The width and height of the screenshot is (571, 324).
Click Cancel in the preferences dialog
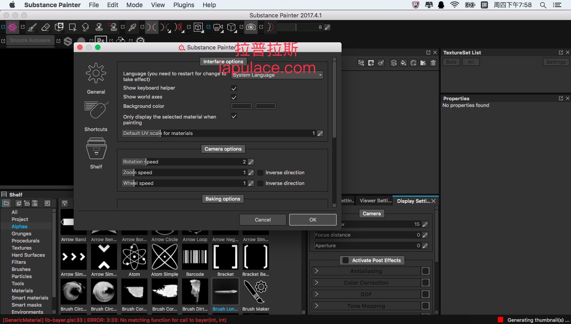tap(263, 220)
